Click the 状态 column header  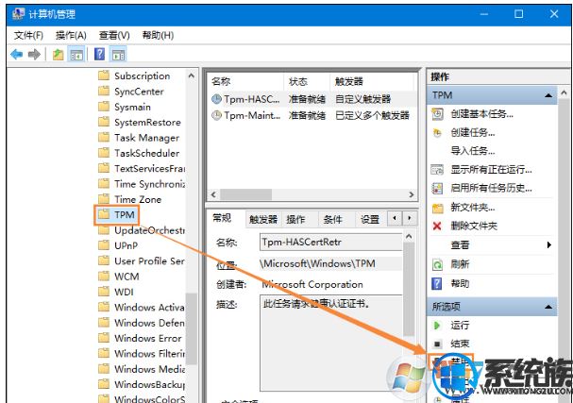[x=307, y=81]
